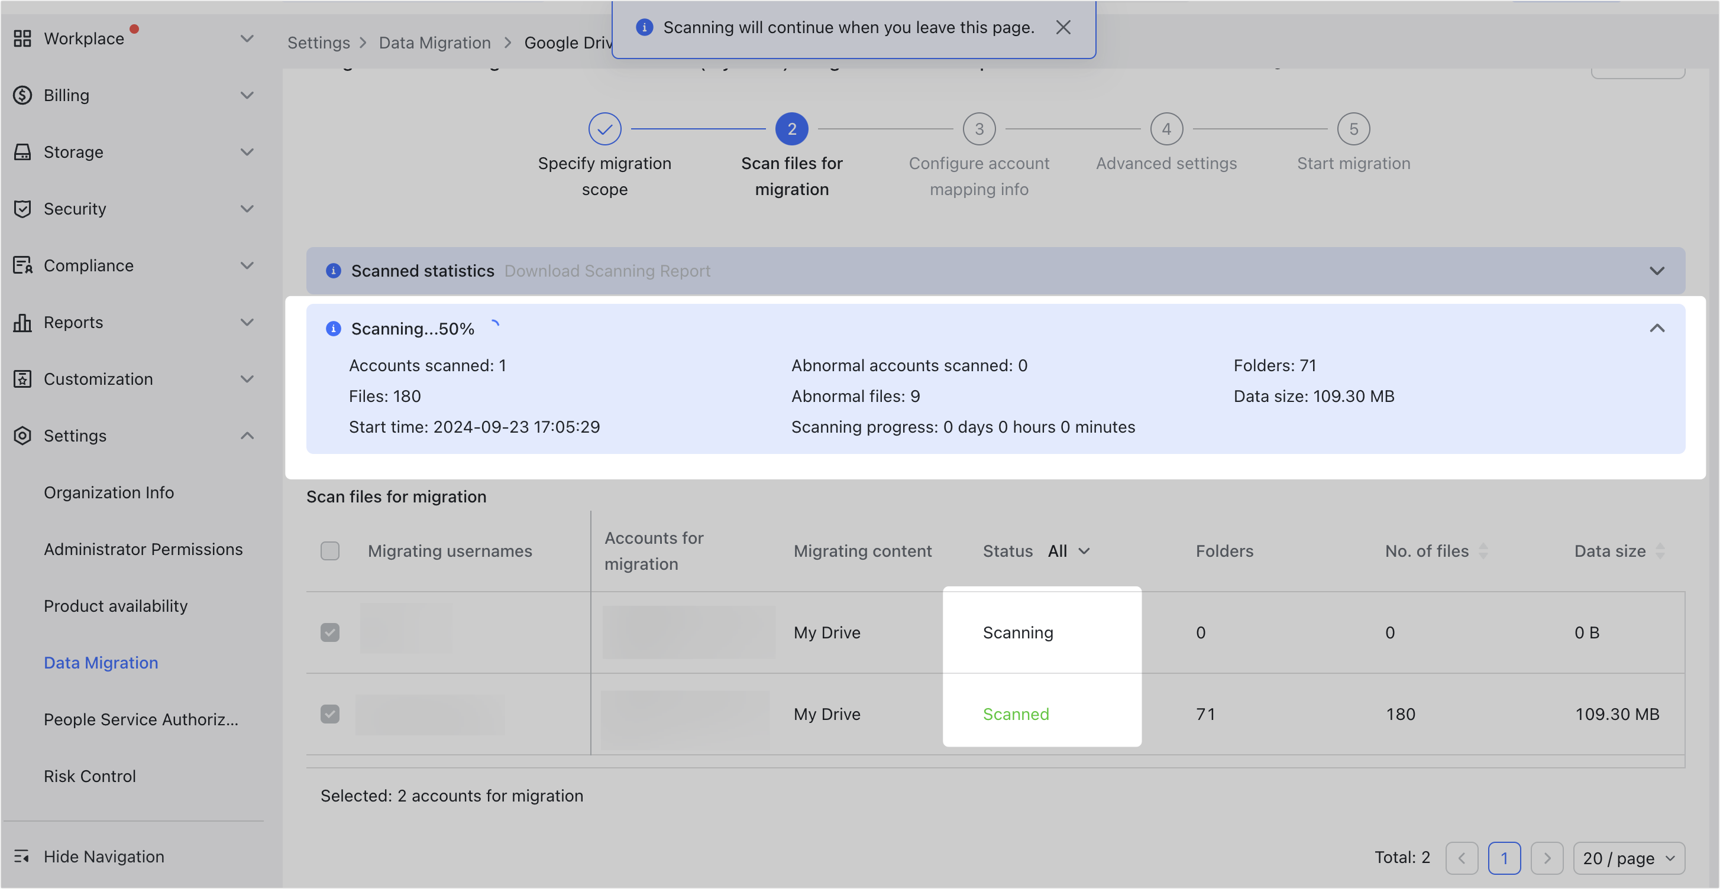Open the 20 / page dropdown
The image size is (1720, 889).
coord(1629,858)
